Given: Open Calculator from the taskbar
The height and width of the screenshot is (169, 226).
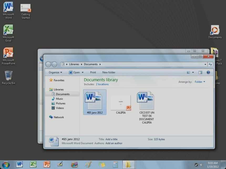Looking at the screenshot, I should pyautogui.click(x=115, y=165).
